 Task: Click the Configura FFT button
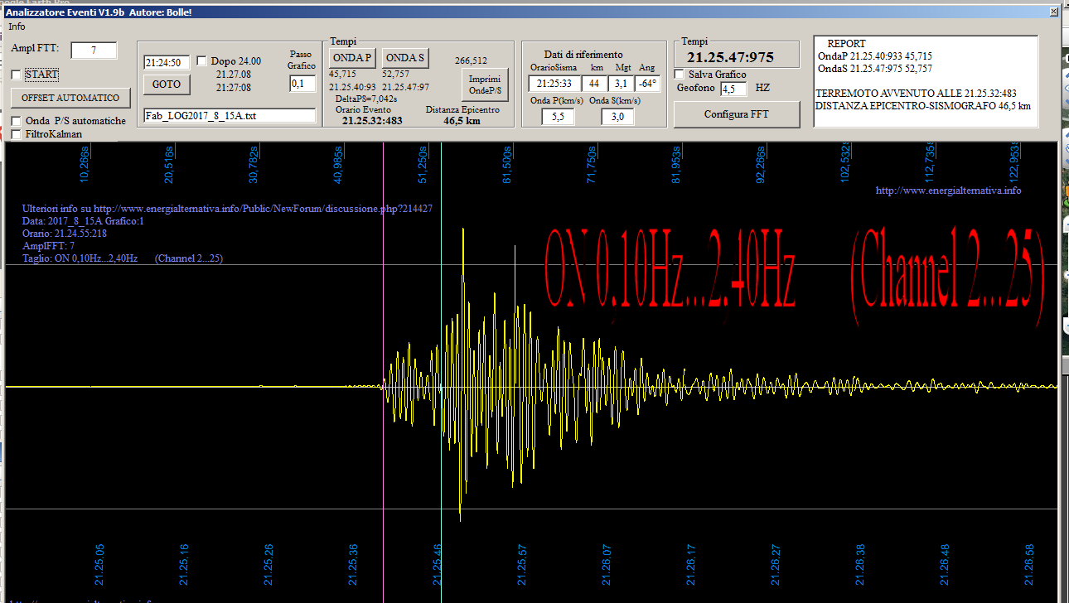point(737,114)
